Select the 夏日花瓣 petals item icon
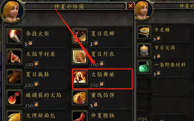Image resolution: width=194 pixels, height=121 pixels. pyautogui.click(x=80, y=36)
